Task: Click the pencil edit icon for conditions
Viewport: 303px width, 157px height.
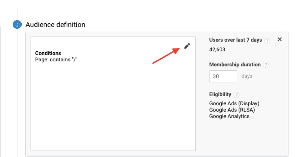Action: click(187, 46)
